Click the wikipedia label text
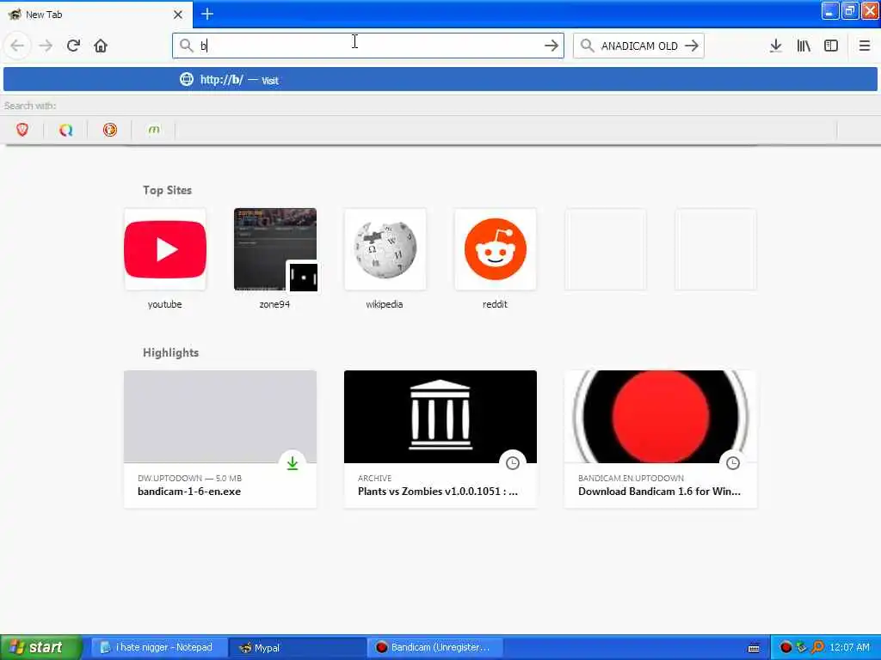The image size is (881, 660). tap(385, 304)
